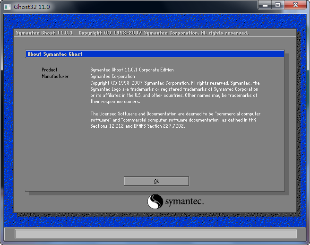Click the OK button in About dialog
The height and width of the screenshot is (245, 310).
point(156,181)
